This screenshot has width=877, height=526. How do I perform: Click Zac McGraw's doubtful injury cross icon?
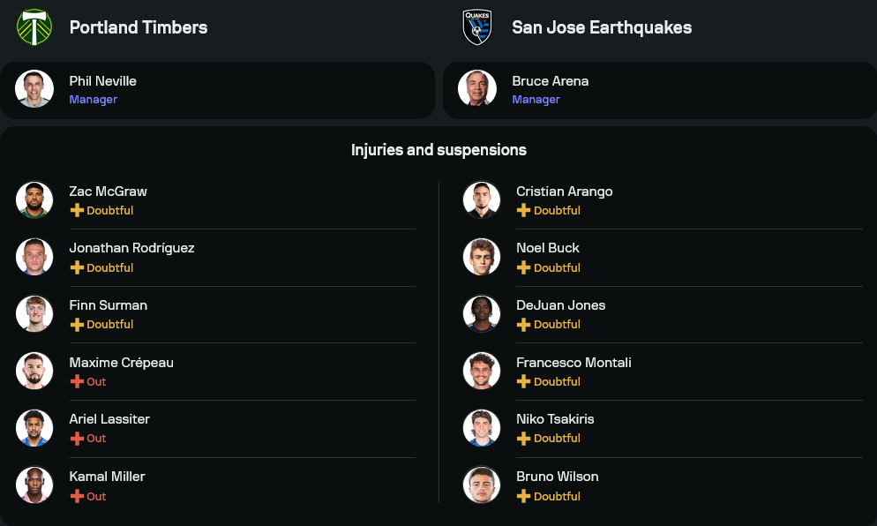point(77,211)
